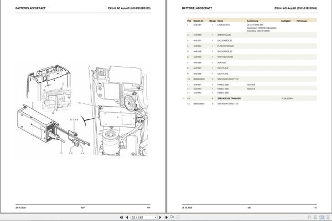Screen dimensions: 332x221
Task: Click callout number 11 below the charger drawing
Action: pos(61,153)
